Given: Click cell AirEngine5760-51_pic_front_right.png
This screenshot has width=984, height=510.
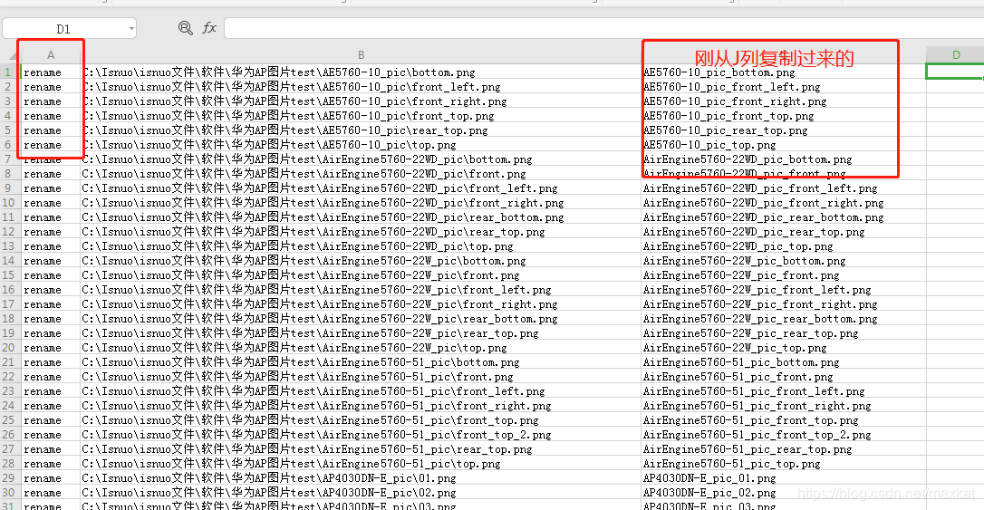Looking at the screenshot, I should click(784, 405).
